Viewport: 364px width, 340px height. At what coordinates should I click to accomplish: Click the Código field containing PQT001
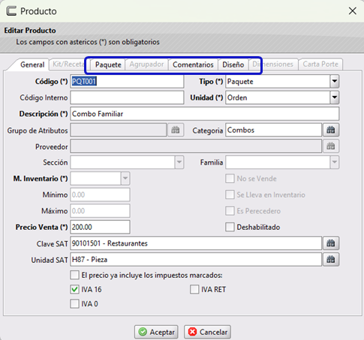[127, 82]
